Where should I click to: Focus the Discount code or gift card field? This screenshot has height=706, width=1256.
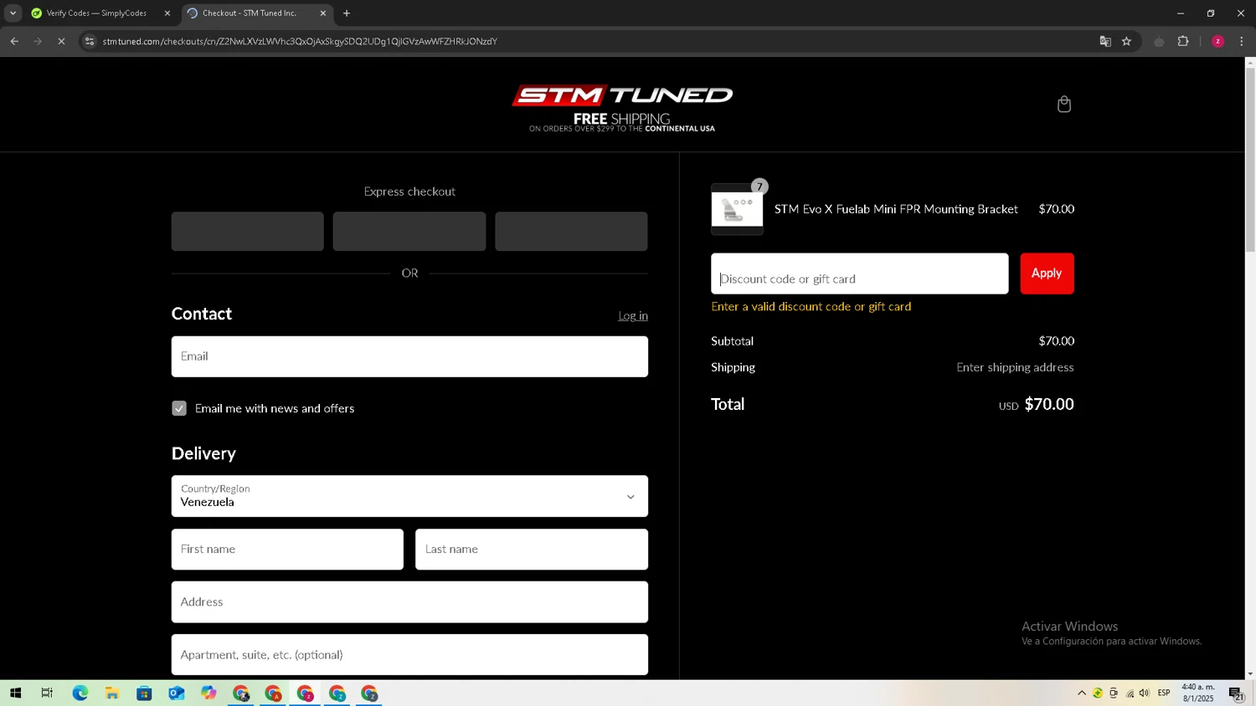[x=859, y=274]
